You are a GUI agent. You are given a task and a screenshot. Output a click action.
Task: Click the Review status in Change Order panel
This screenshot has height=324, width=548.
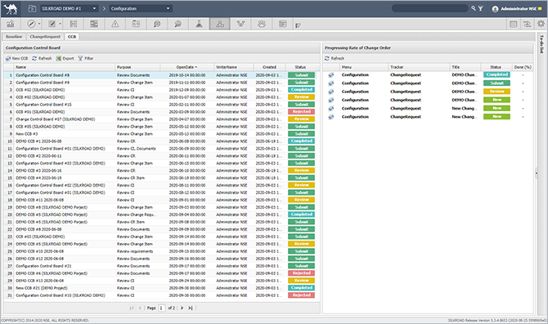click(x=496, y=91)
